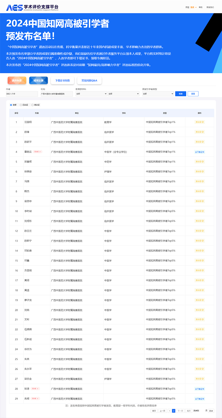222x418 pixels.
Task: Open 下载证书指南 guide
Action: [x=62, y=80]
